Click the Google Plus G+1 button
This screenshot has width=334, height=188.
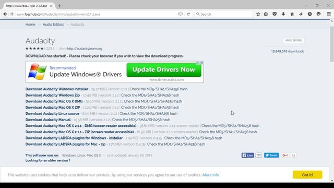point(285,155)
